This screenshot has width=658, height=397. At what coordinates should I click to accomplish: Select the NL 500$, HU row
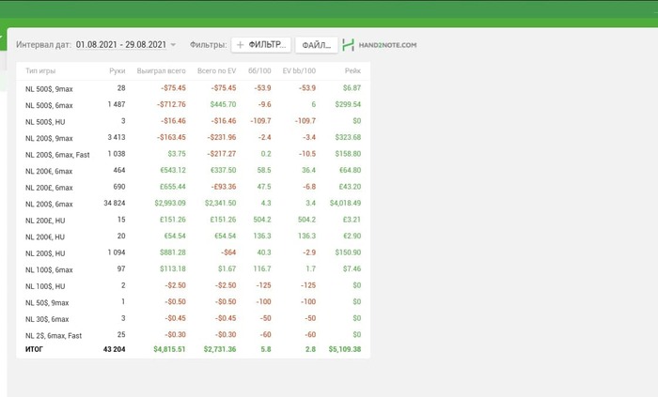[x=193, y=121]
